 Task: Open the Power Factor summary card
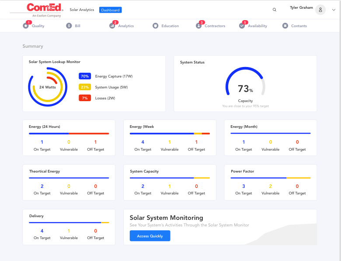[x=270, y=182]
